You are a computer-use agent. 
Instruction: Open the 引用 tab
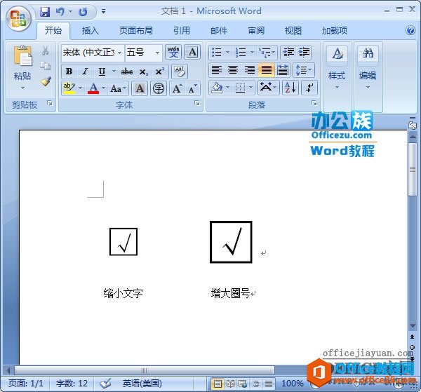tap(182, 31)
